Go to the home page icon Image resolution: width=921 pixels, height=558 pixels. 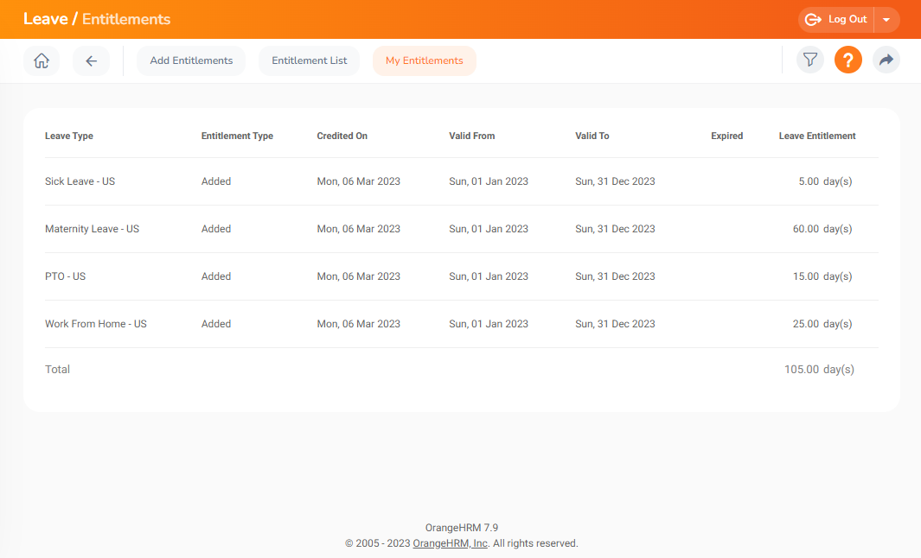tap(42, 60)
